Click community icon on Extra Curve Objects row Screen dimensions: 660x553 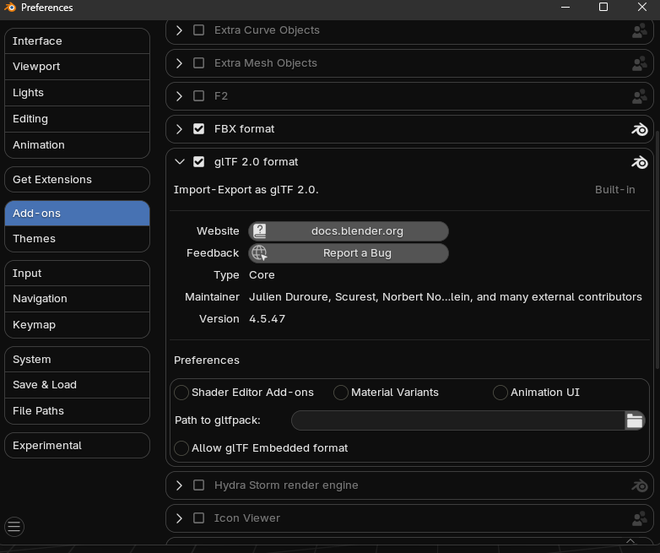(x=640, y=30)
